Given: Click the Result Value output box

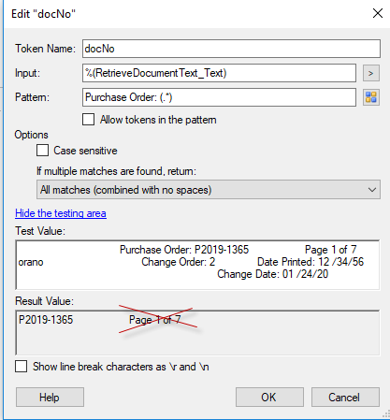Looking at the screenshot, I should coord(197,333).
